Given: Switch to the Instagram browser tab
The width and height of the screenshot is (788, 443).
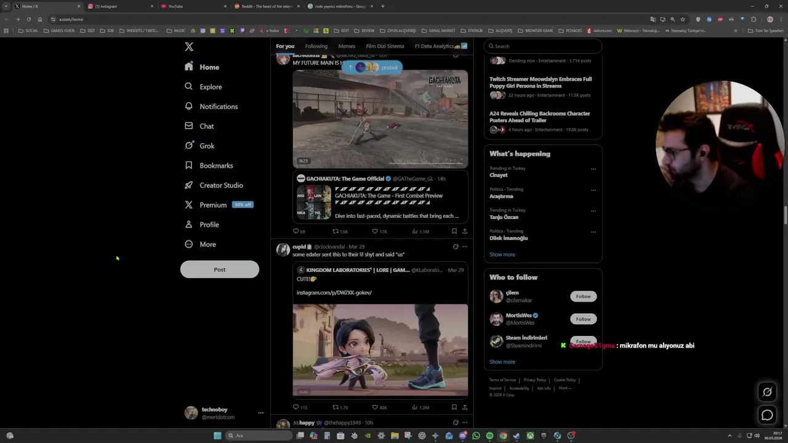Looking at the screenshot, I should (x=120, y=6).
